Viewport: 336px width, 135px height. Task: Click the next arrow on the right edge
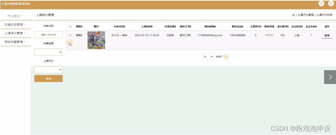click(330, 77)
